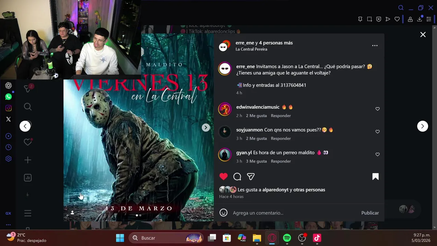Open the ad blocker shield icon
This screenshot has height=246, width=437.
point(379,19)
